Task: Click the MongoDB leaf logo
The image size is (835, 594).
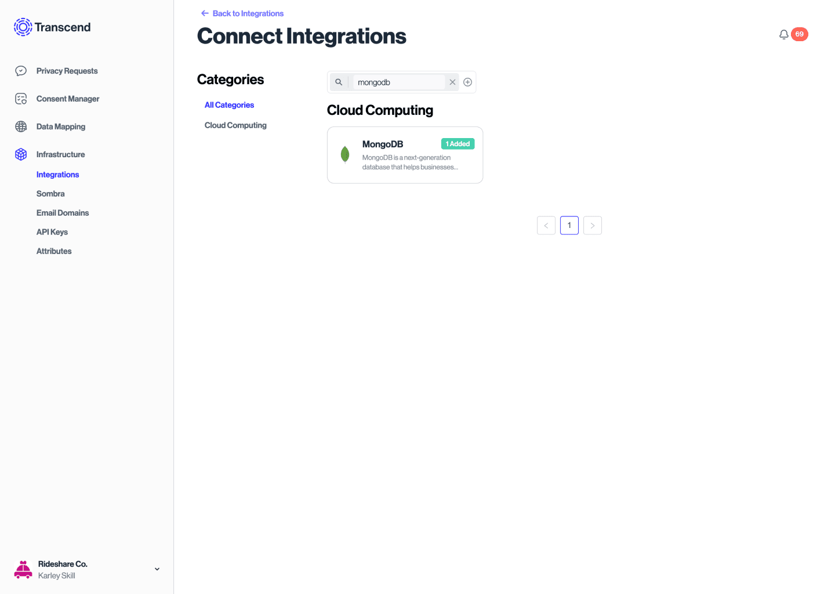Action: (345, 154)
